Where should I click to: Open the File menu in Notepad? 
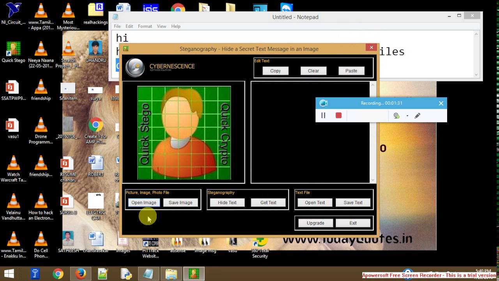[117, 26]
